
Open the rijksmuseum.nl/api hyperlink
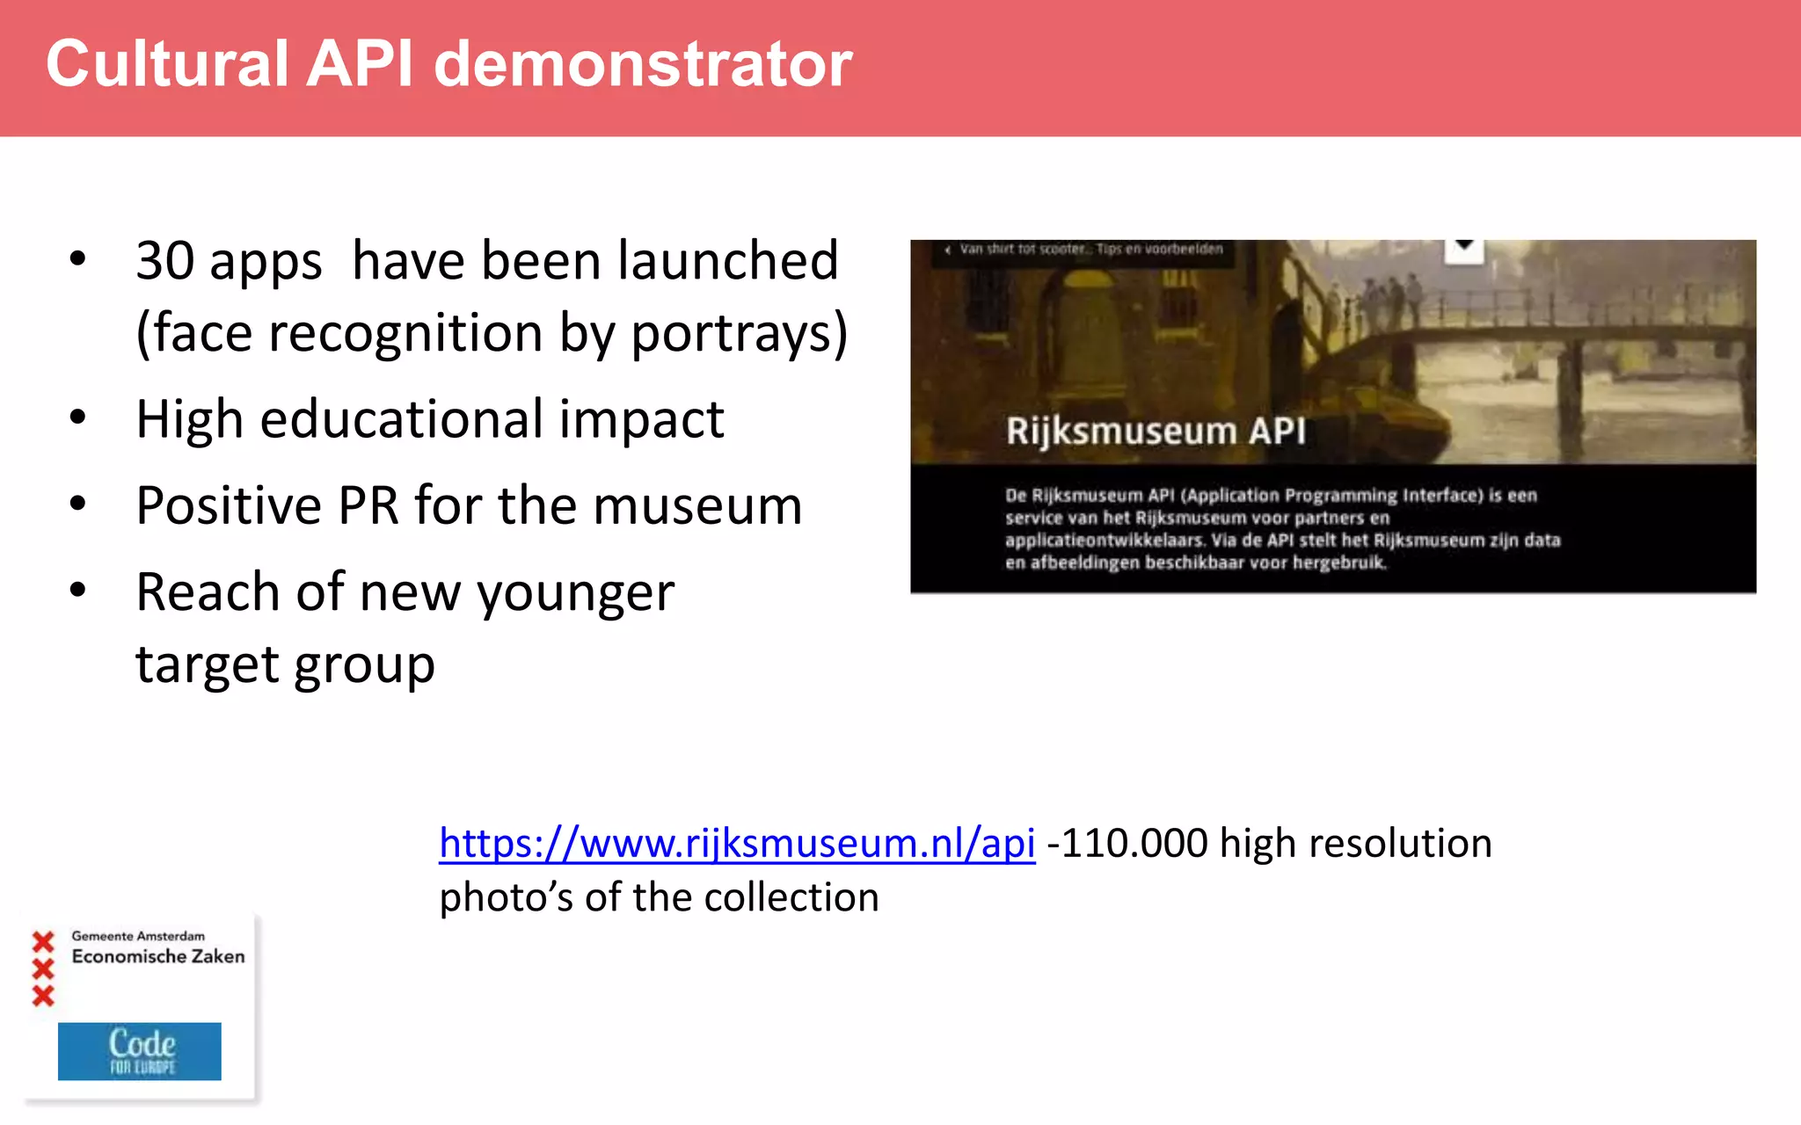pyautogui.click(x=737, y=843)
